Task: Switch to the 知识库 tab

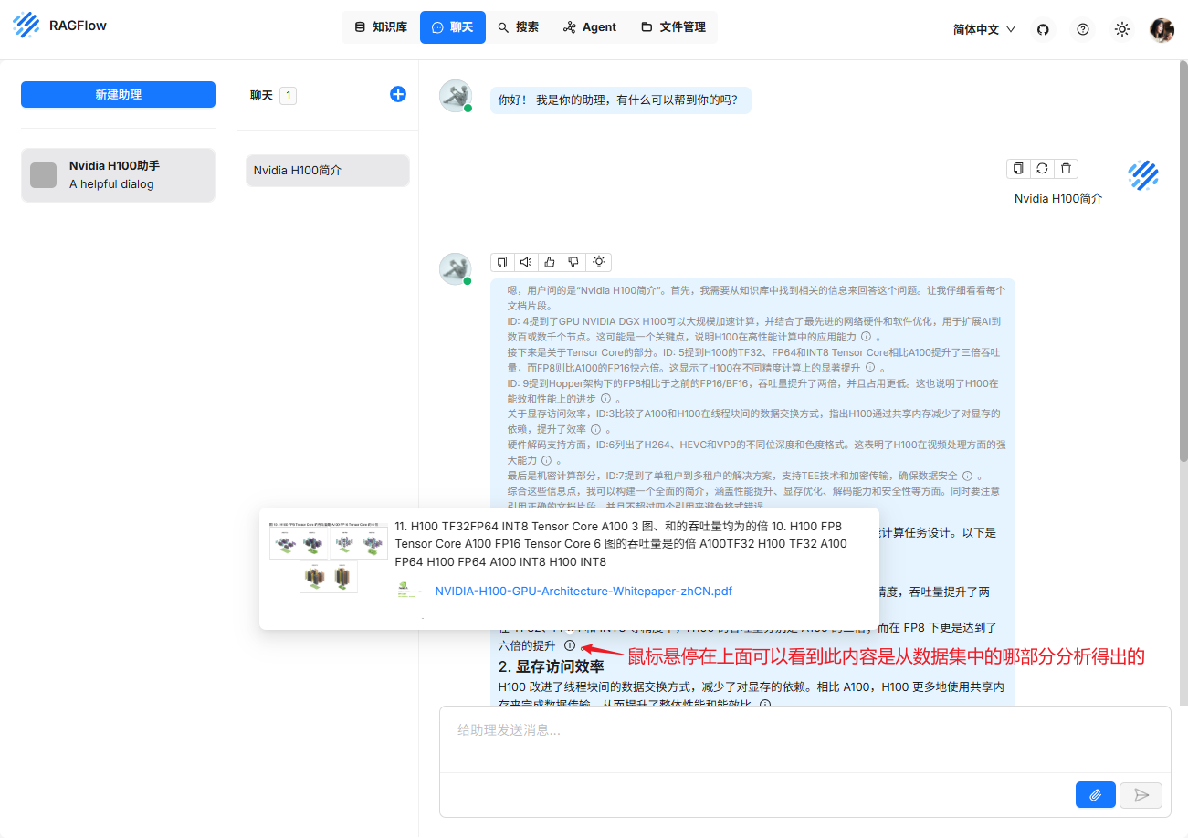Action: point(381,27)
